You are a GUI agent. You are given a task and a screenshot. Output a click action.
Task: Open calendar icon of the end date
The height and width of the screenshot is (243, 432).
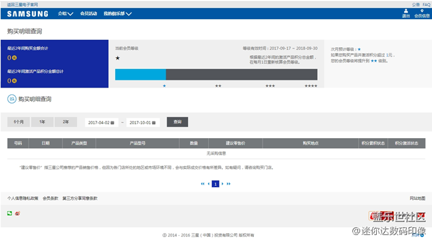154,123
